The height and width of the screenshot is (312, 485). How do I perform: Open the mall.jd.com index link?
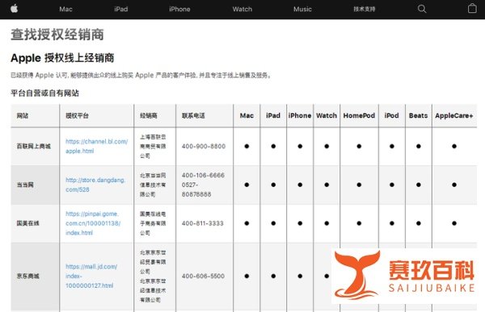click(91, 276)
